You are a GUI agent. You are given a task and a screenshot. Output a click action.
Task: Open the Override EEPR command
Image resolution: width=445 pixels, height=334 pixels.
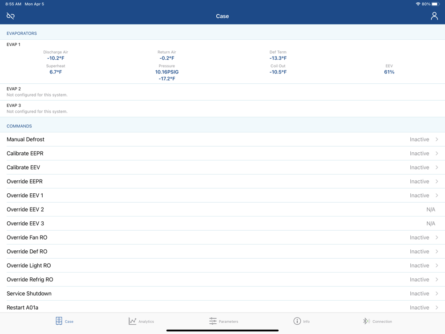(222, 182)
